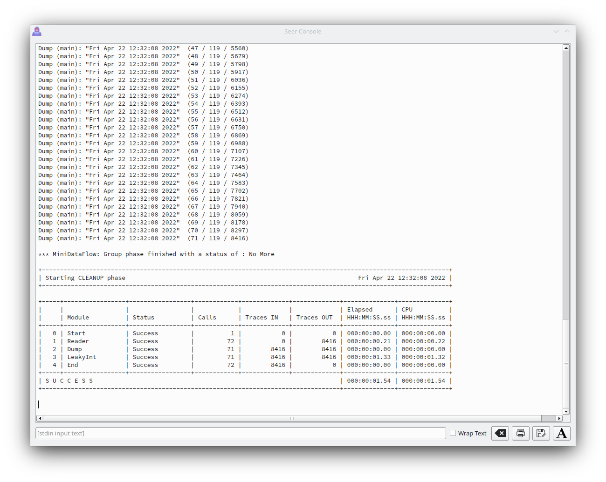Enable the Wrap Text checkbox
The height and width of the screenshot is (482, 606).
(x=453, y=433)
